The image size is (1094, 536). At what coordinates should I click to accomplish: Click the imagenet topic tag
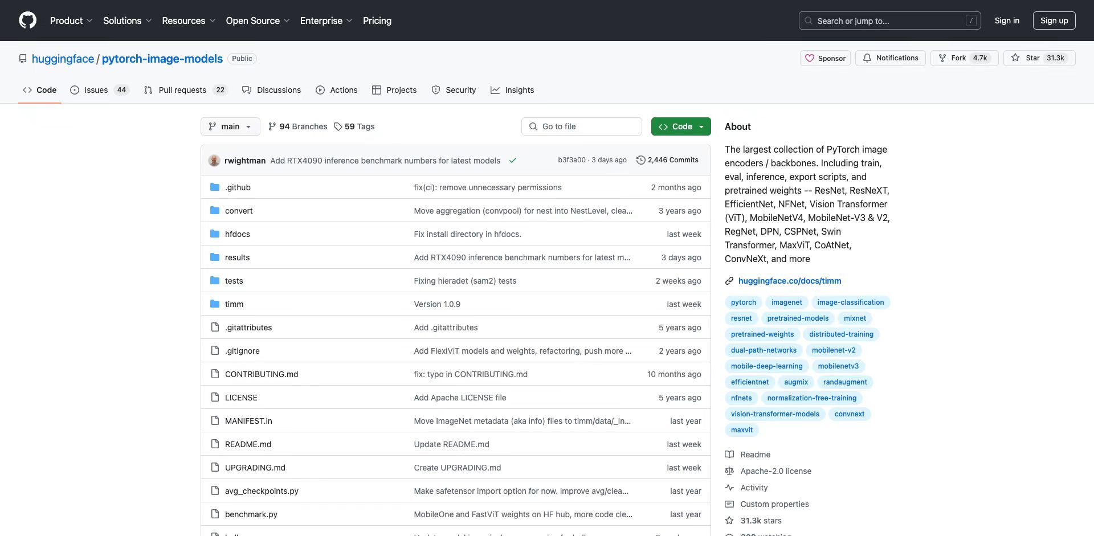click(787, 302)
